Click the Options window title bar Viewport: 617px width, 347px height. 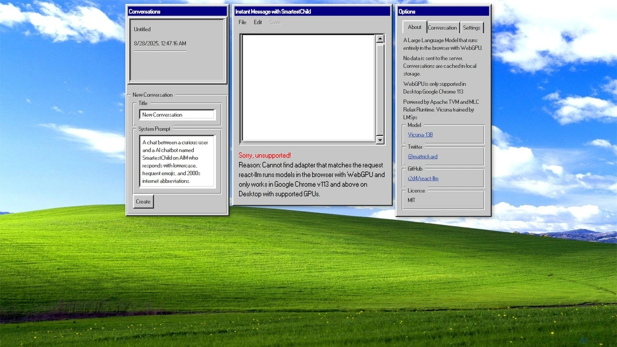click(x=443, y=11)
